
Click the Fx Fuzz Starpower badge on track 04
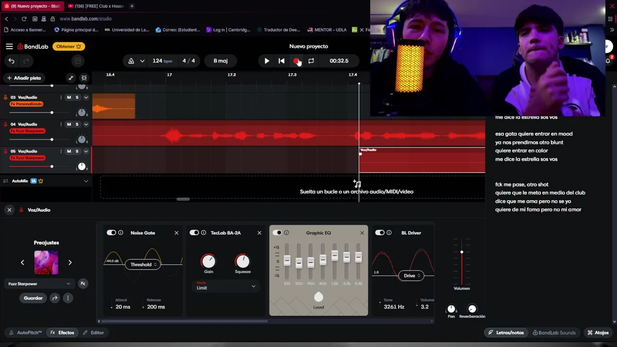tap(27, 131)
